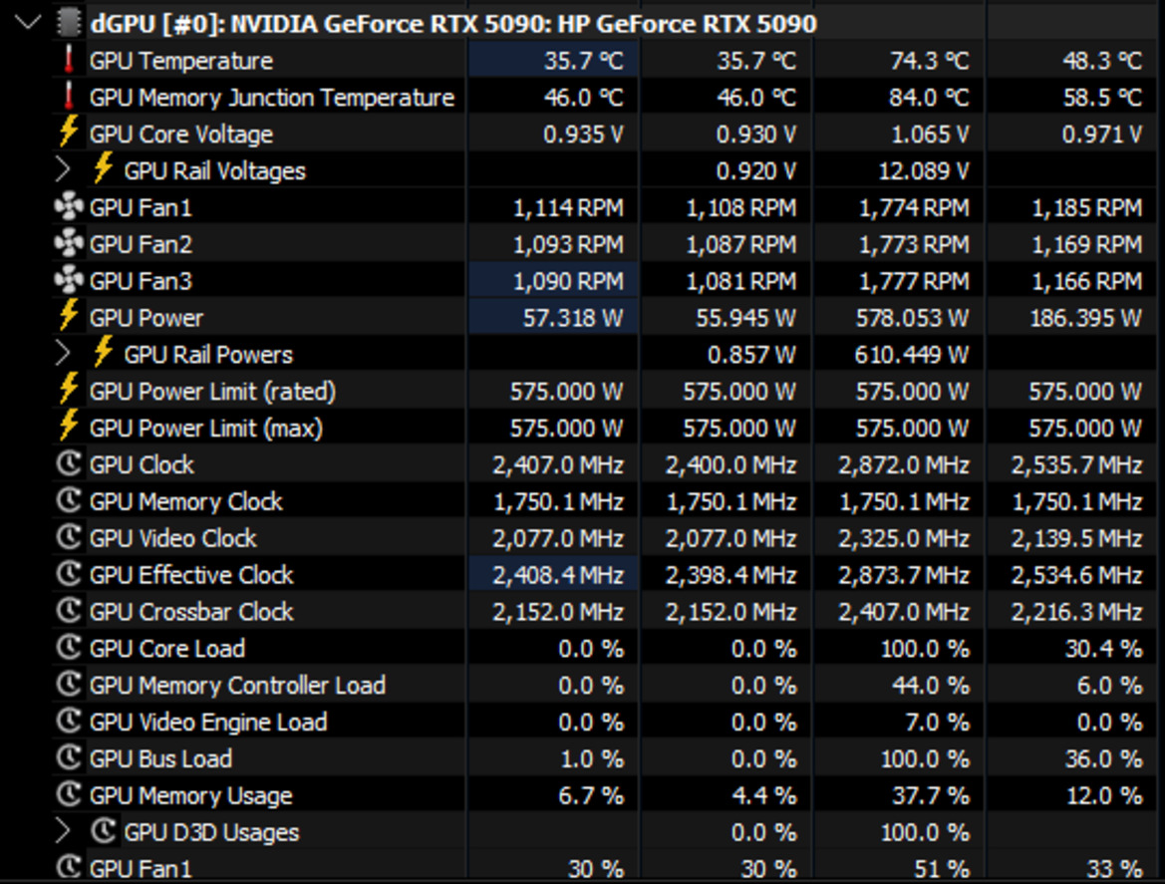Viewport: 1165px width, 884px height.
Task: Click clock icon for GPU Video Engine Load
Action: click(x=69, y=721)
